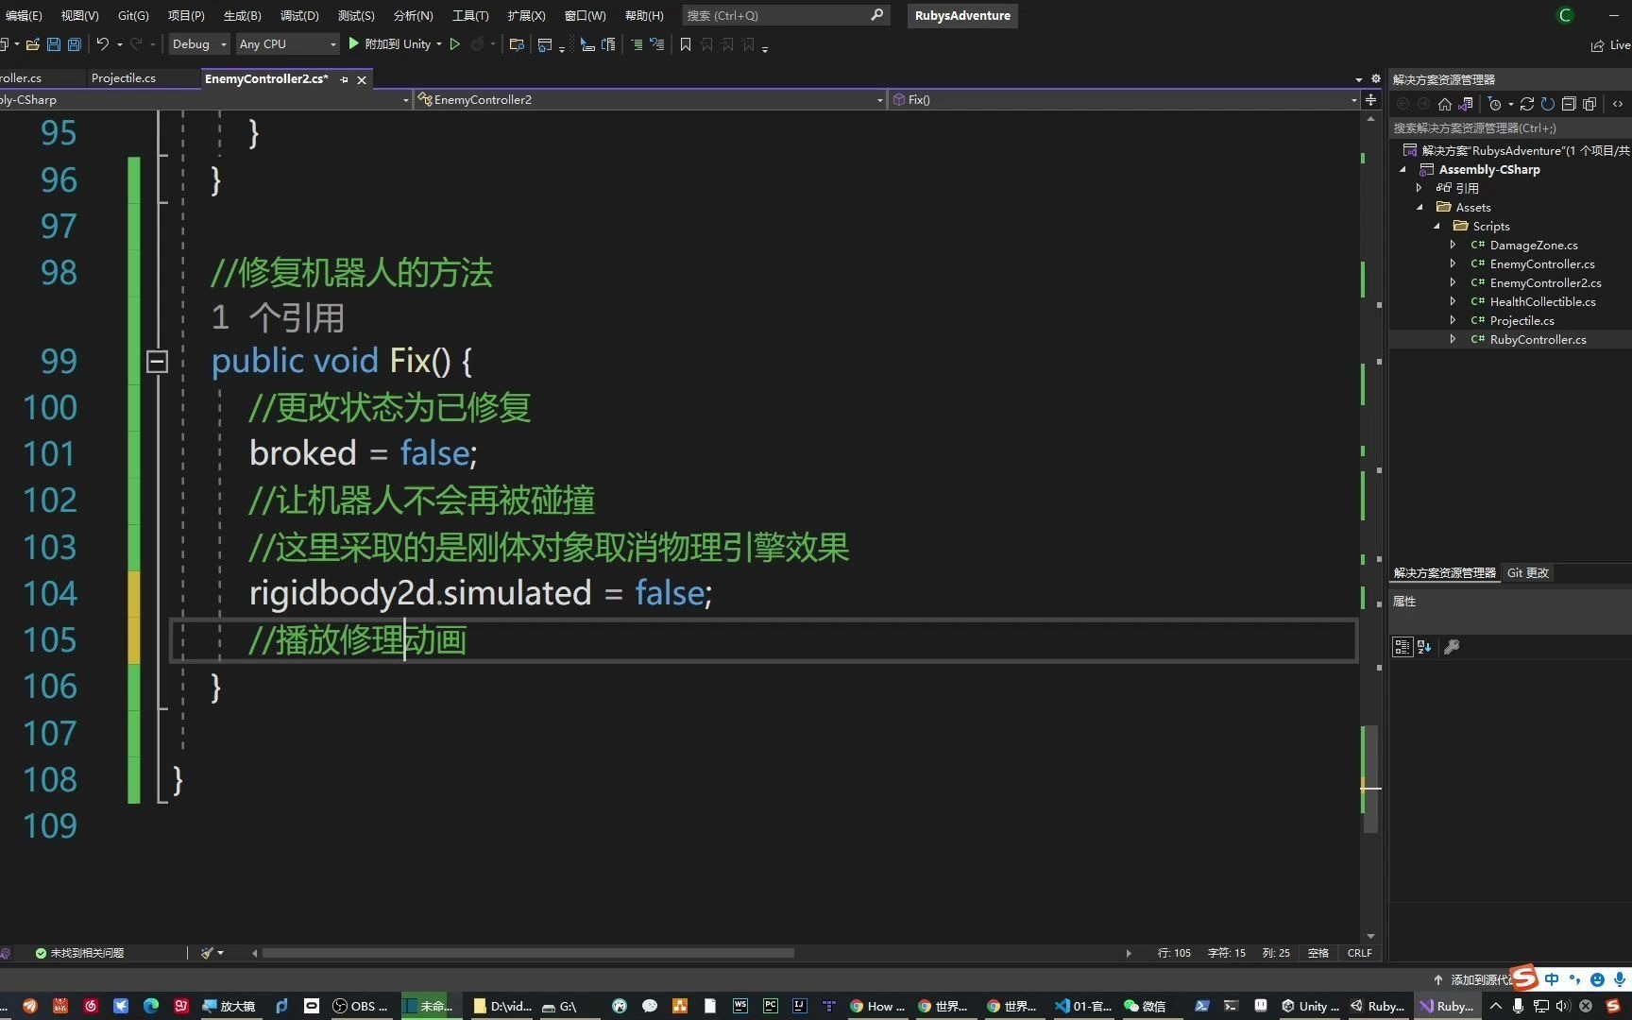Start debugging with 附加到 Unity button
The height and width of the screenshot is (1020, 1632).
pos(397,43)
